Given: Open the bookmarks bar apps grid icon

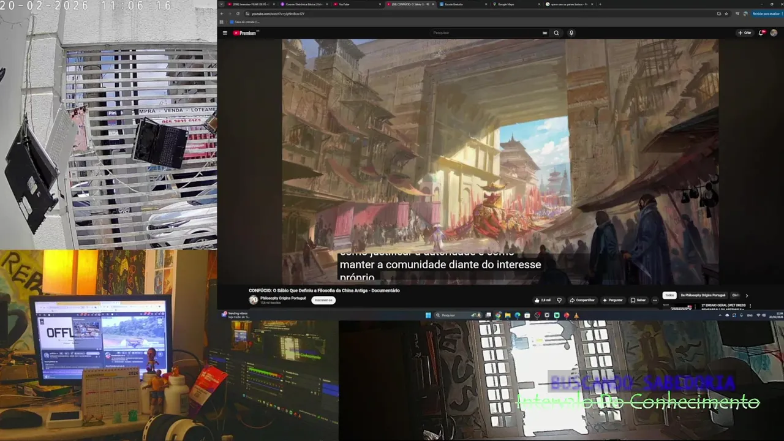Looking at the screenshot, I should (222, 22).
